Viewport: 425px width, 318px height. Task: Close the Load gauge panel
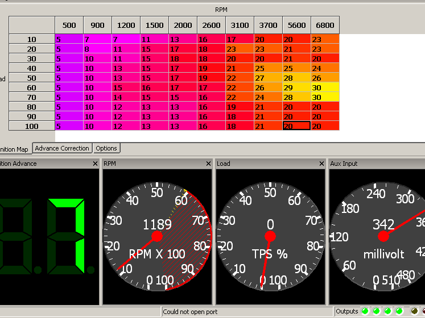tap(323, 164)
